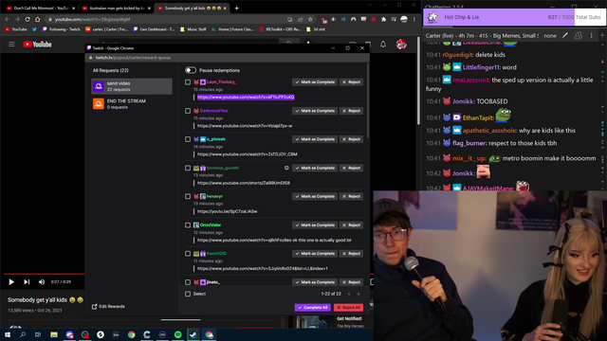
Task: Click Chatterino chat mode none label
Action: click(x=550, y=36)
